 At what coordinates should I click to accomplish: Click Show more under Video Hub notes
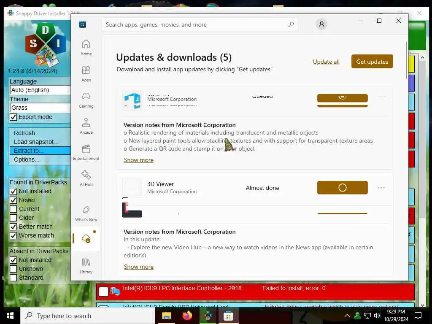tap(138, 267)
